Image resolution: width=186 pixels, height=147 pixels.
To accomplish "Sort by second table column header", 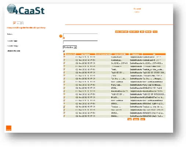I will point(85,54).
